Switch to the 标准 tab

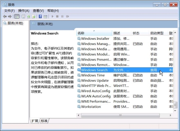[44, 121]
